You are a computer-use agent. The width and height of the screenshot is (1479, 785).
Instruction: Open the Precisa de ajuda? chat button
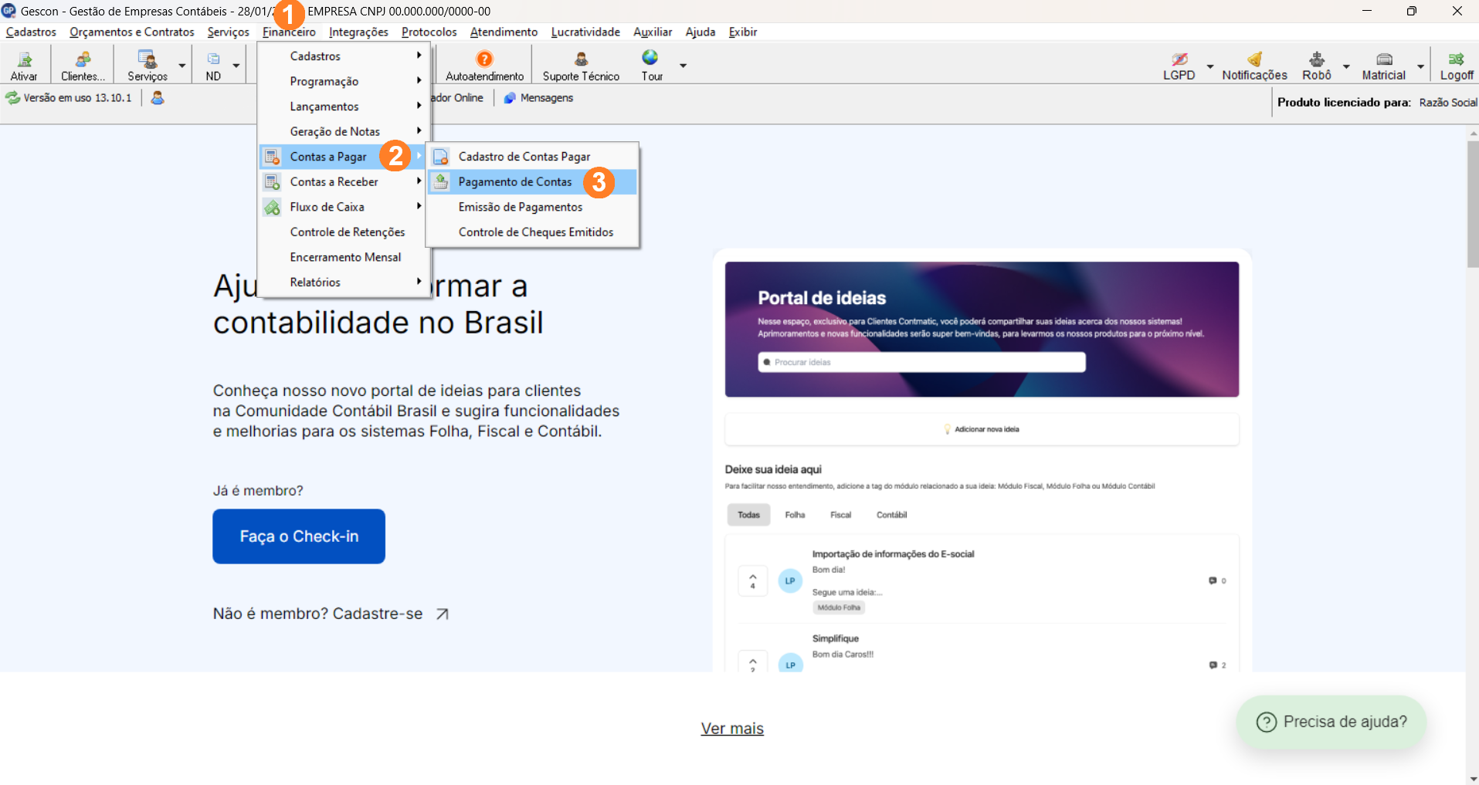tap(1331, 722)
